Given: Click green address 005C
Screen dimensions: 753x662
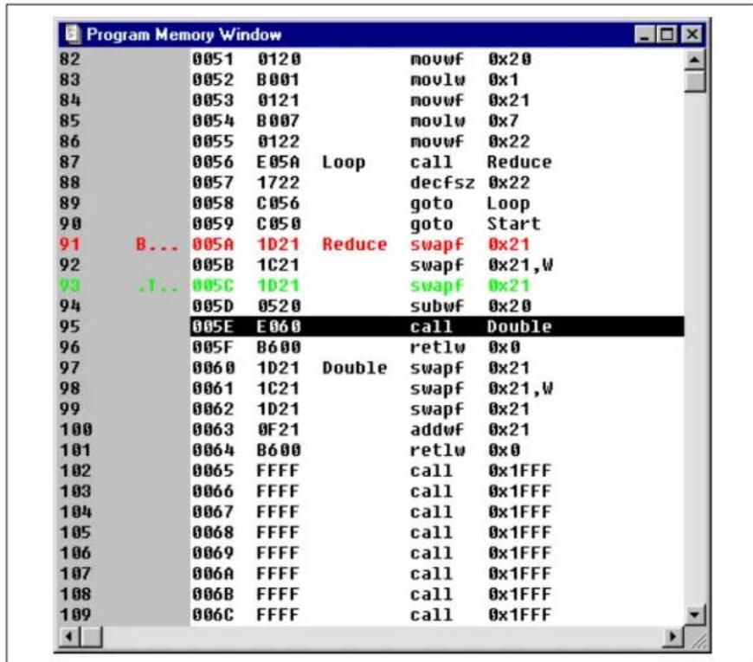Looking at the screenshot, I should click(213, 286).
